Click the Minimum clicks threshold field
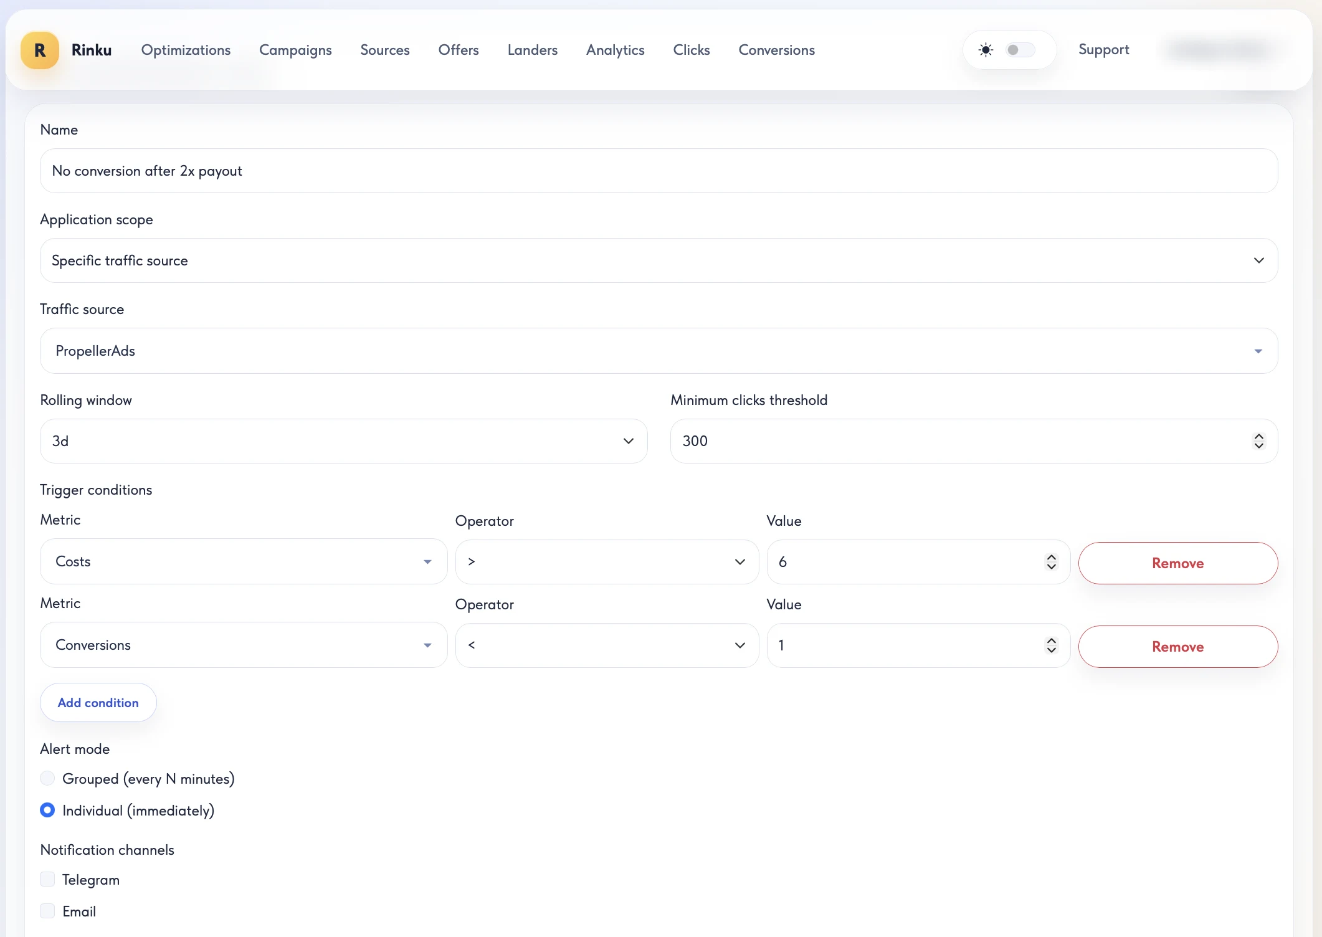 [x=974, y=441]
